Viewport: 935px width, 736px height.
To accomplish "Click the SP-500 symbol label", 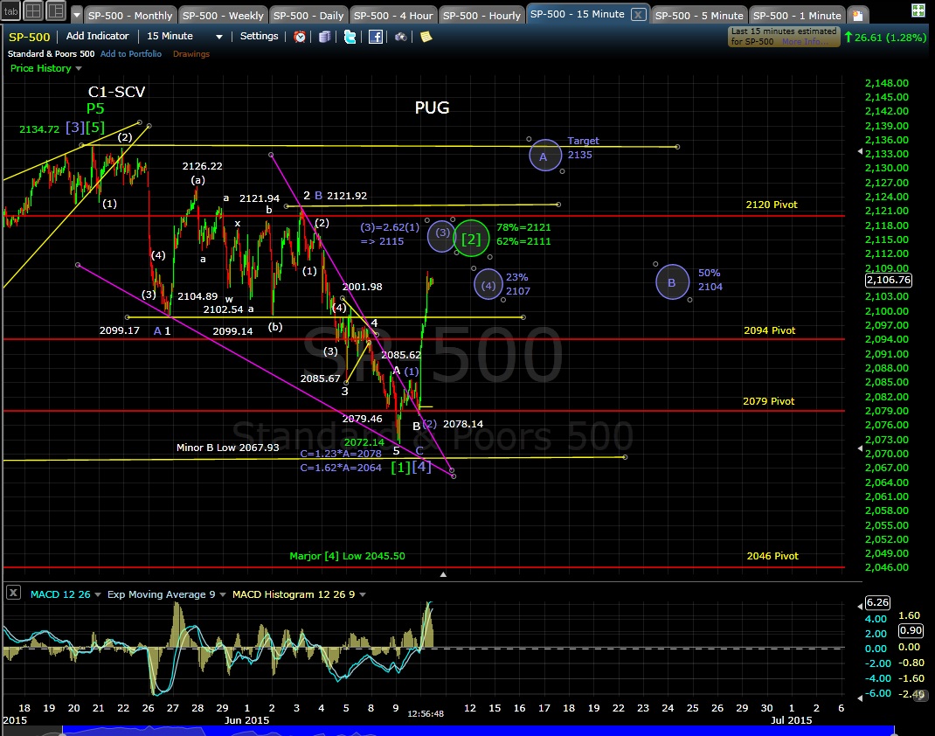I will [x=29, y=37].
